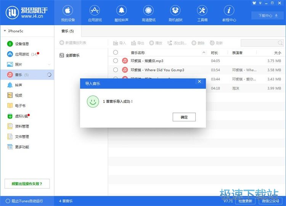Click the 删除 delete toolbar button

pos(198,43)
